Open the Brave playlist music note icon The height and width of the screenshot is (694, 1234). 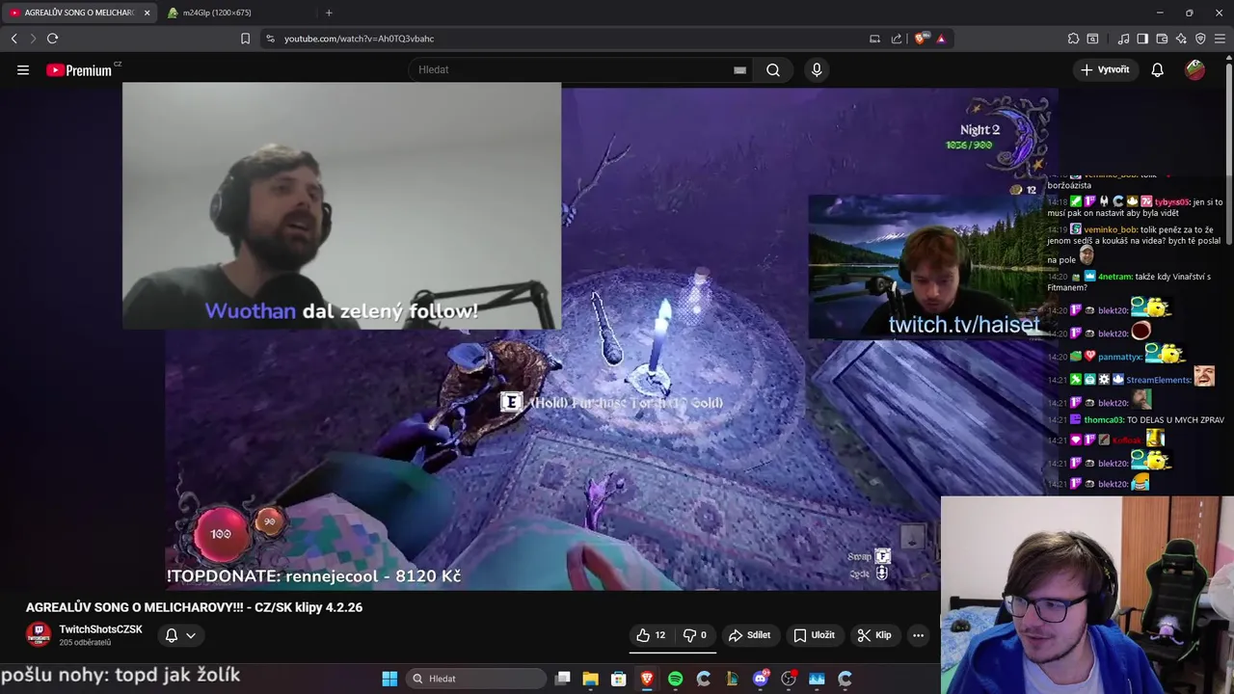point(1123,39)
